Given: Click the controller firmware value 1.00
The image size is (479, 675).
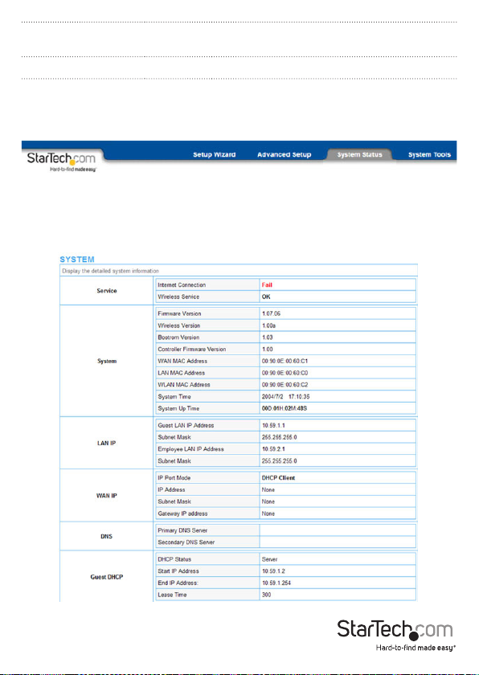Looking at the screenshot, I should click(268, 349).
